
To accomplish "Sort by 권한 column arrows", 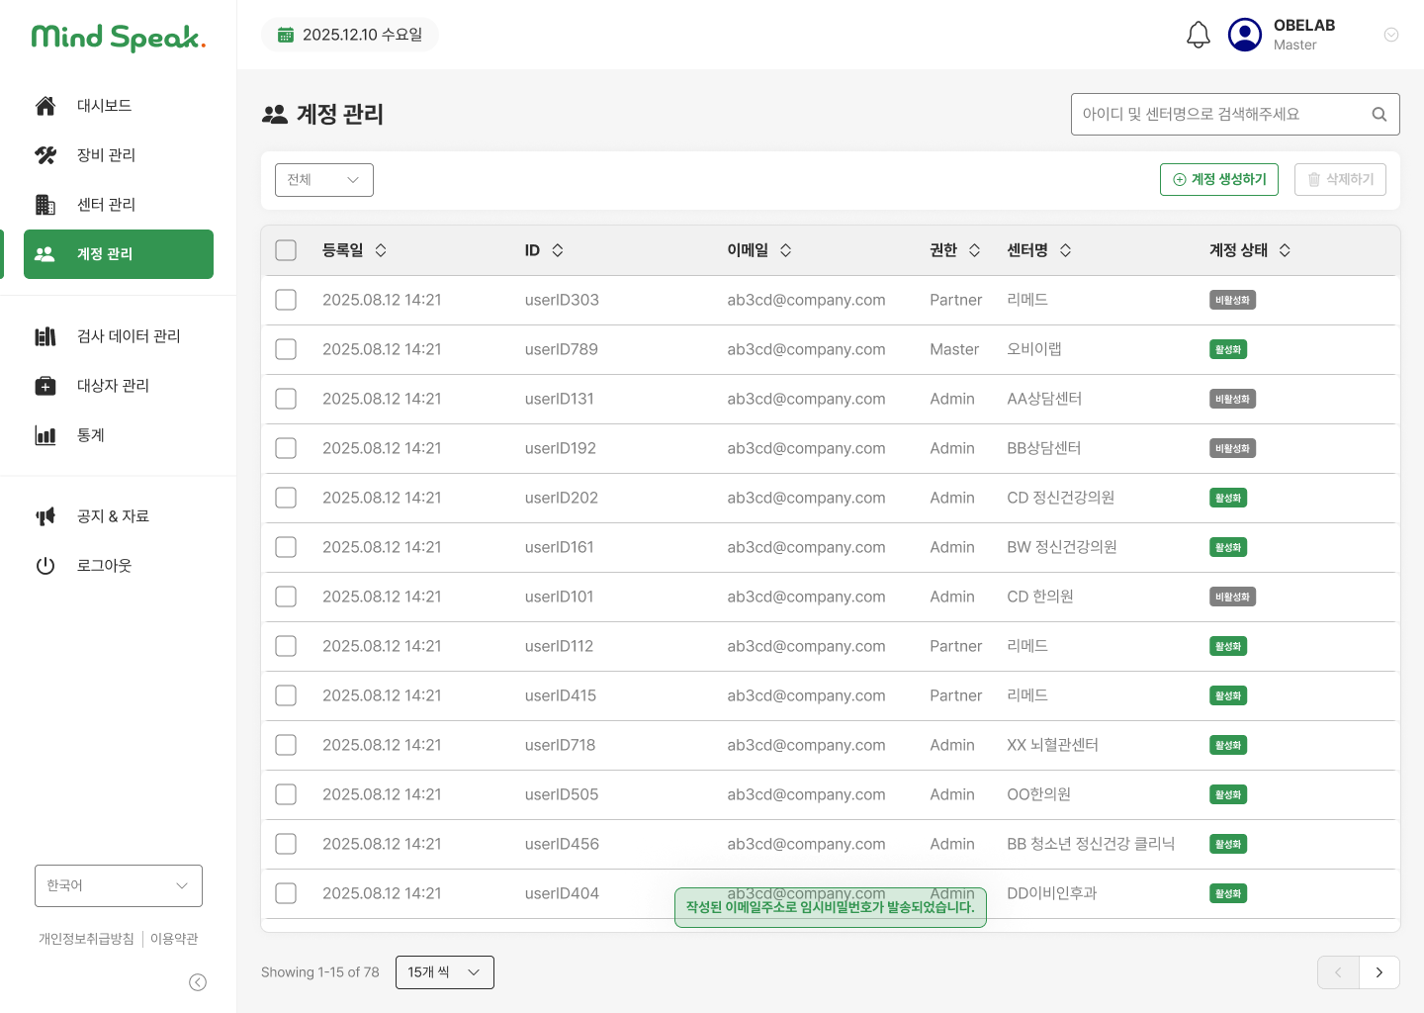I will click(x=974, y=250).
